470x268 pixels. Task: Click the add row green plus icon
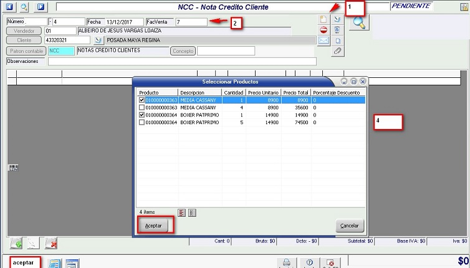click(x=16, y=243)
